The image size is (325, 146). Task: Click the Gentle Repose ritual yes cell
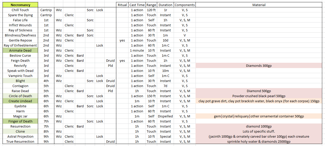click(122, 40)
